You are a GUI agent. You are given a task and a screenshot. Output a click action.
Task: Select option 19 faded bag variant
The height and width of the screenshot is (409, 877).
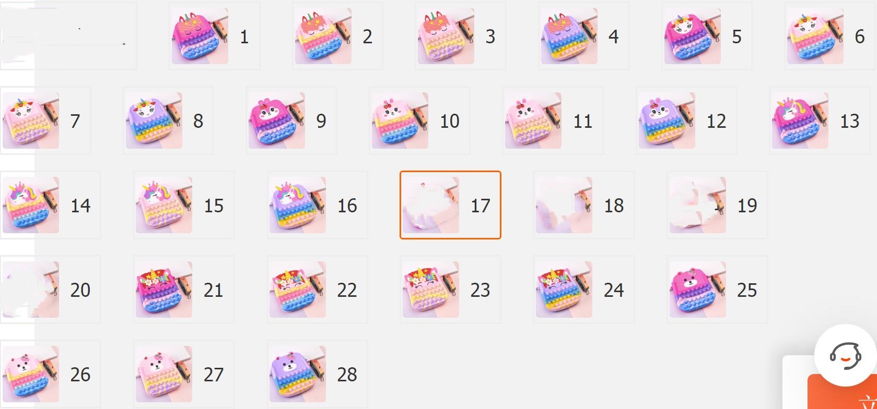point(717,205)
